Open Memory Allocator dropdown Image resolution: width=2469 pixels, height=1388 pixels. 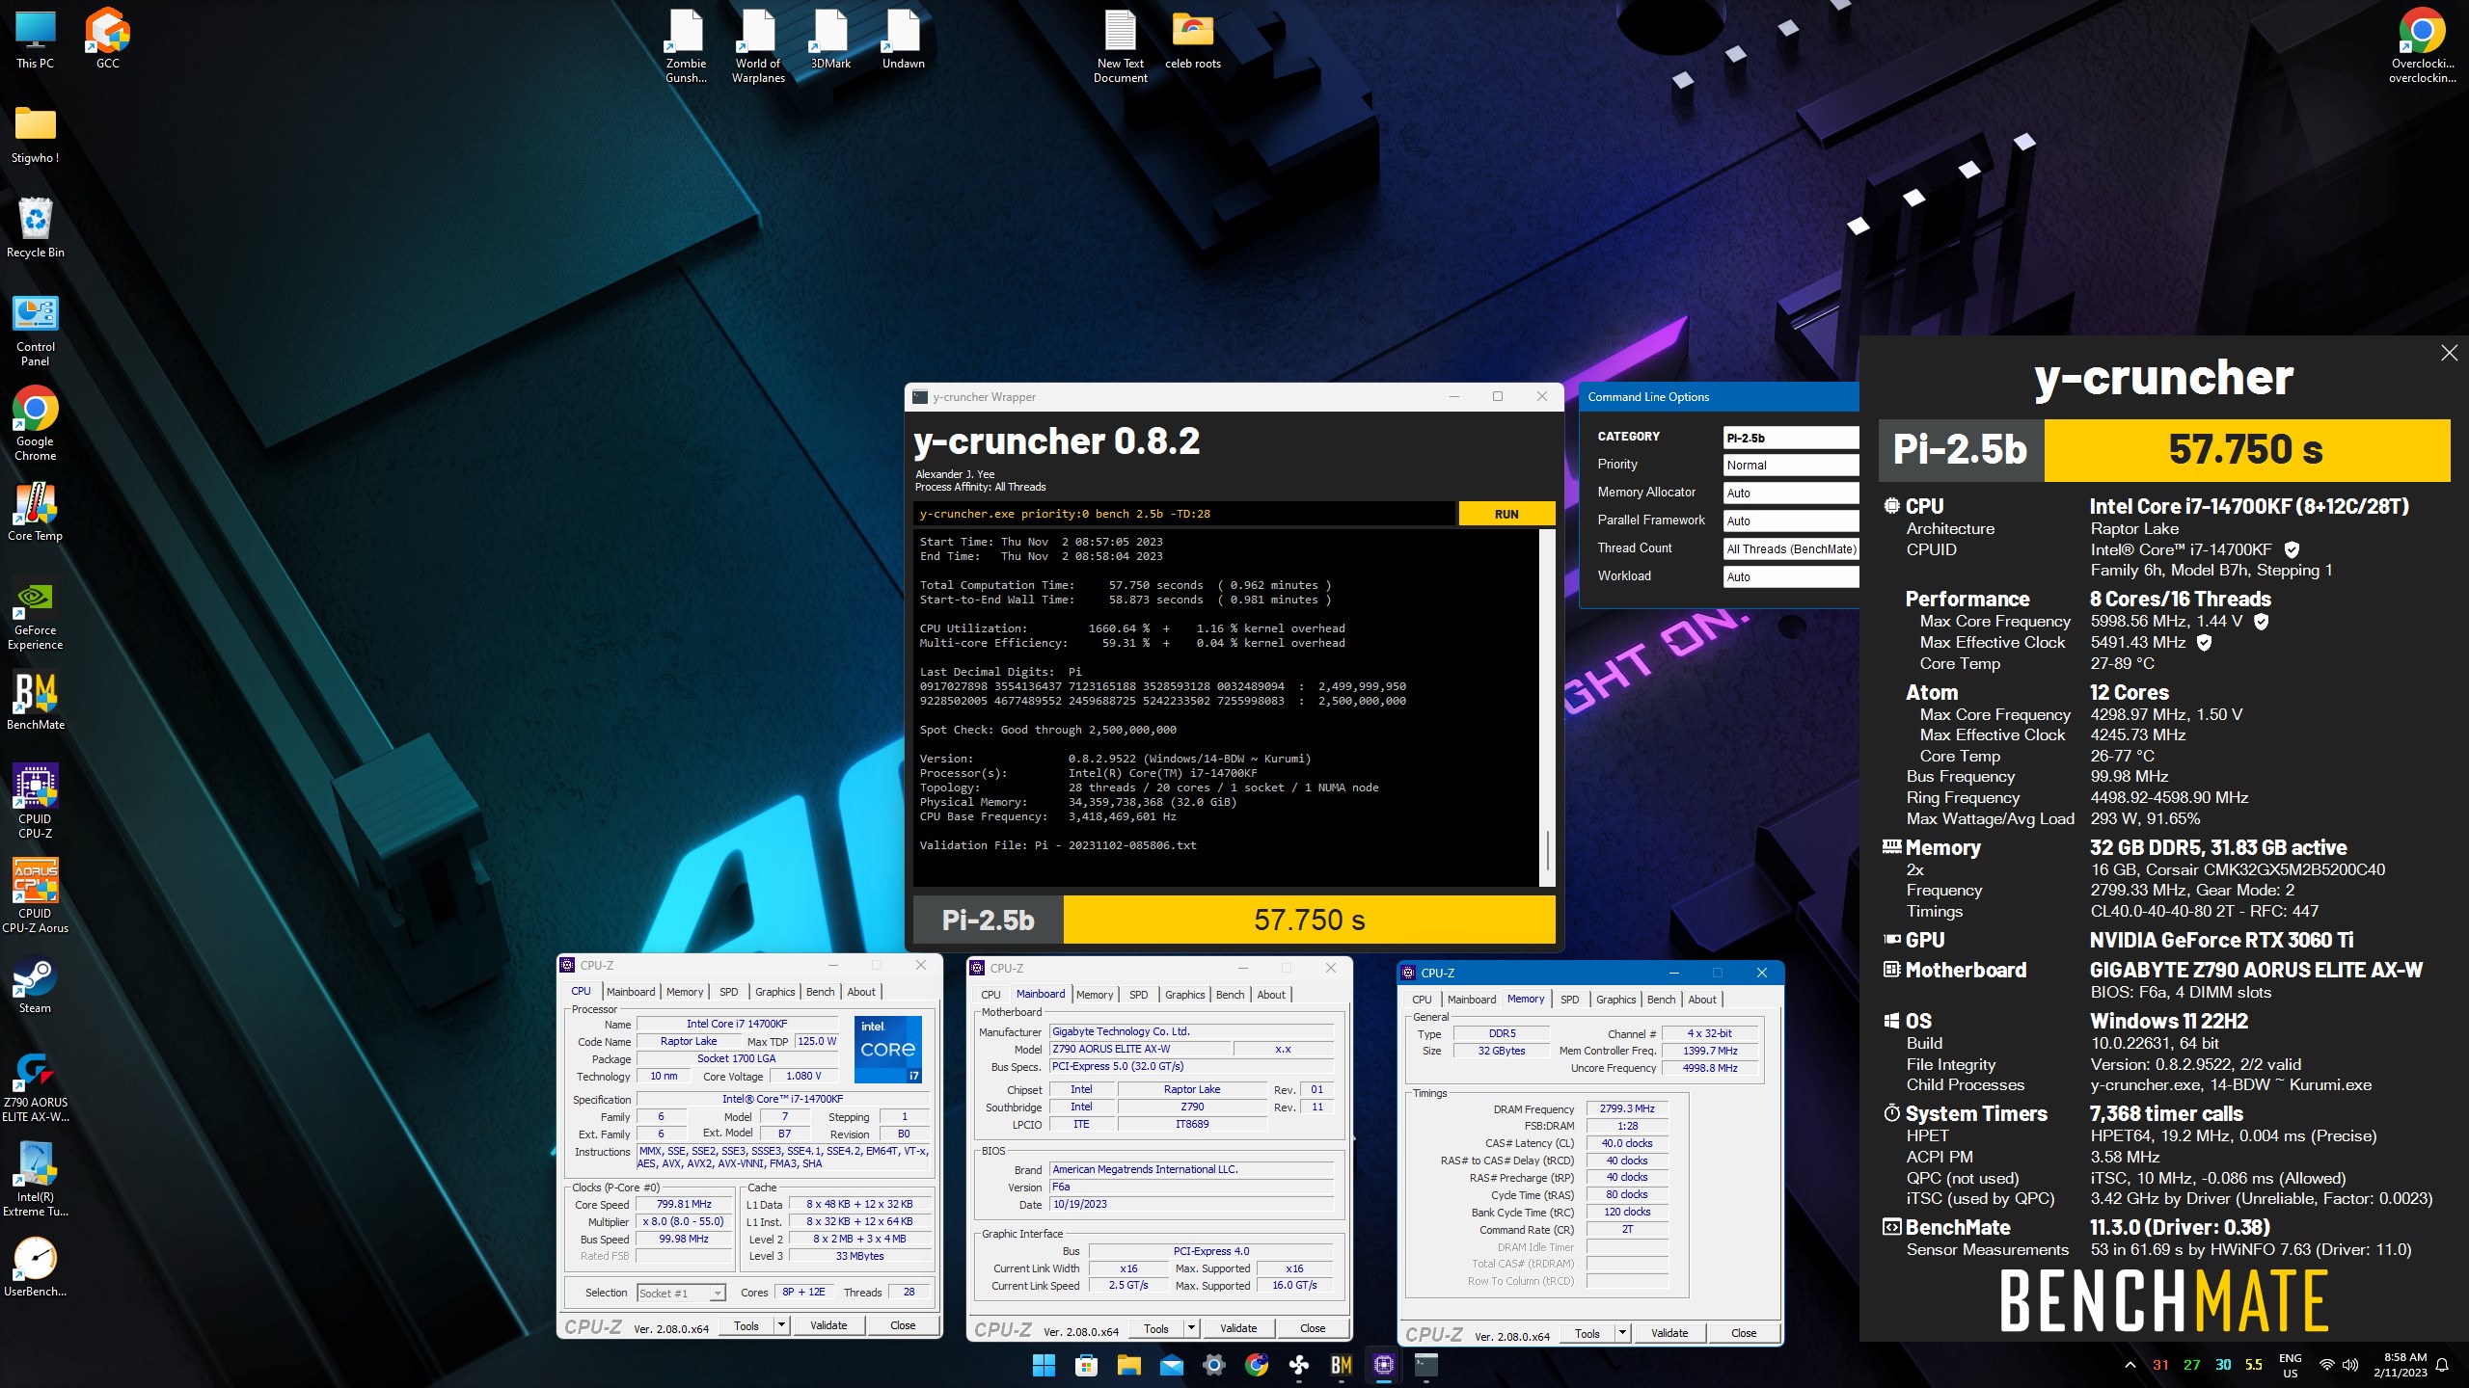pos(1790,493)
